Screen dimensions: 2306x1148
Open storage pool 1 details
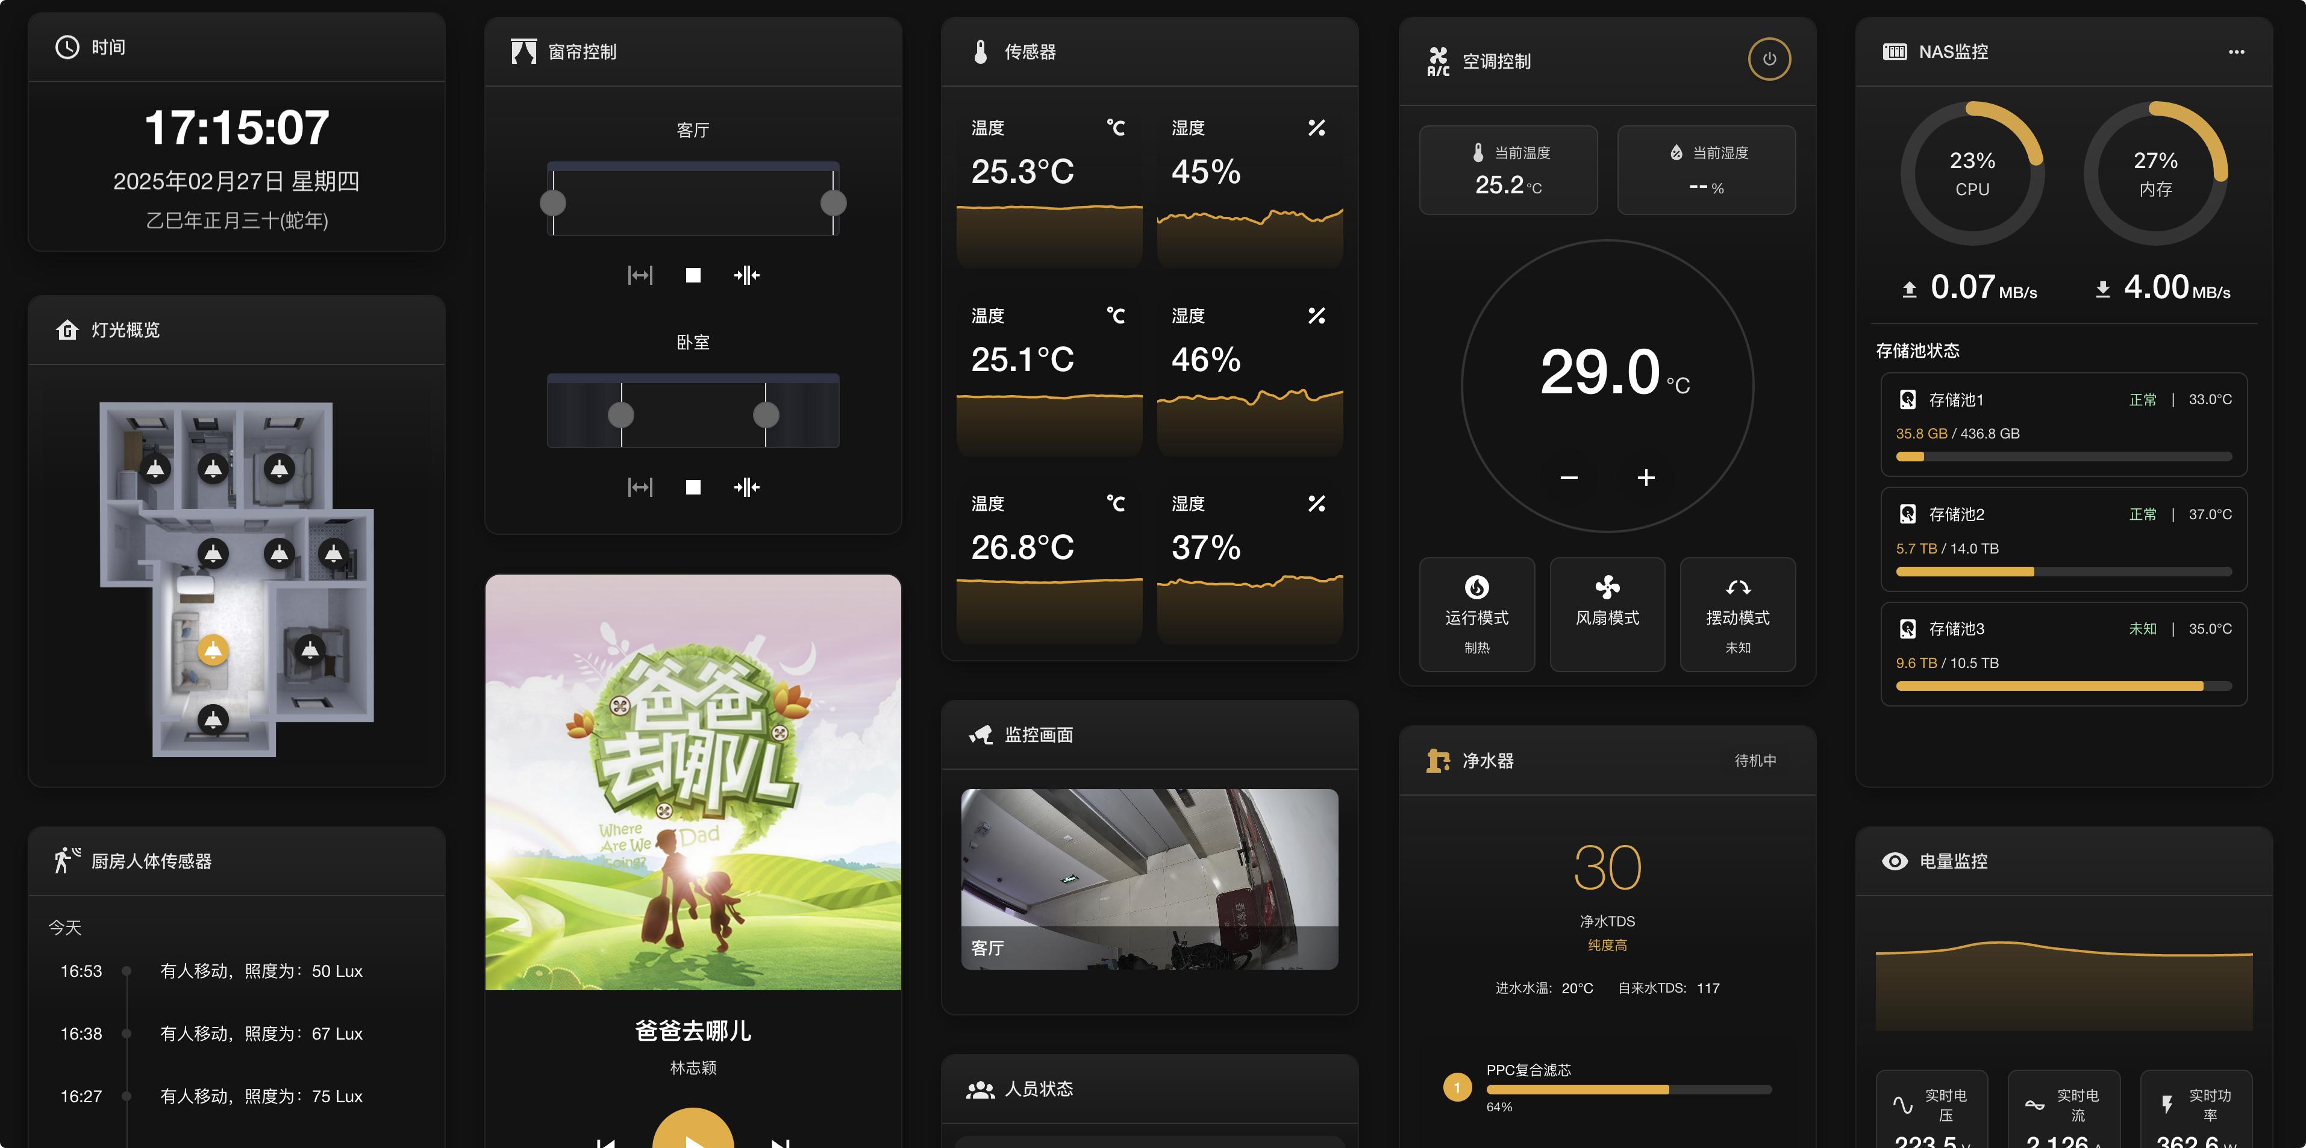(2063, 424)
